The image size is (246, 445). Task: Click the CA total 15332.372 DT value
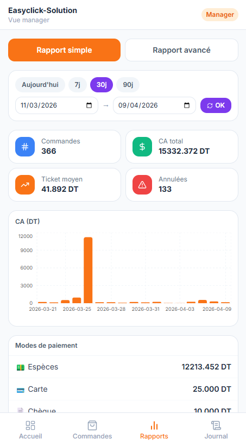(x=184, y=151)
